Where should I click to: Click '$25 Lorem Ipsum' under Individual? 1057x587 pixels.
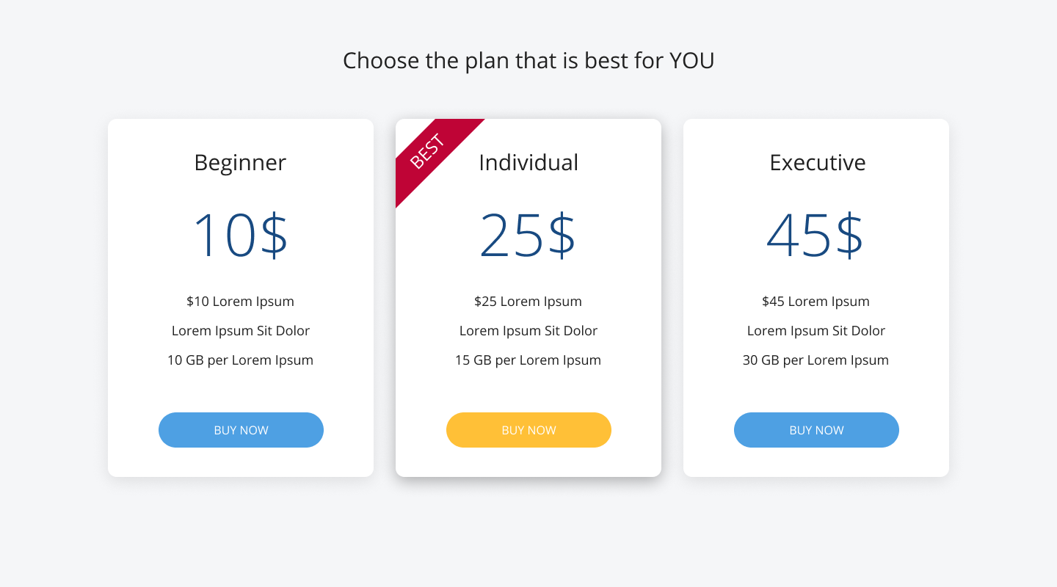pos(528,301)
